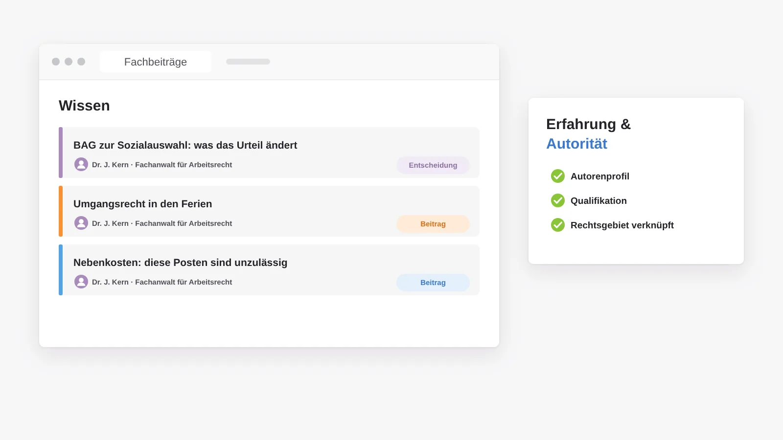The image size is (783, 440).
Task: Open the Nebenkosten unzulässige Posten article
Action: pos(180,263)
